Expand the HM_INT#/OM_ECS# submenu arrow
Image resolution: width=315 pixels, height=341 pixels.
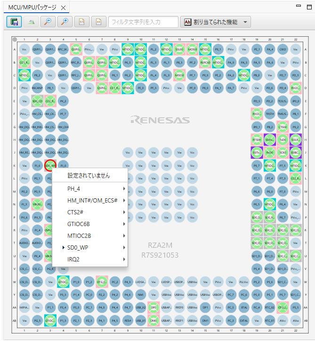coord(124,201)
